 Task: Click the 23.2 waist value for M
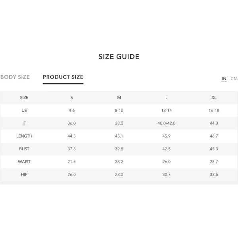119,162
